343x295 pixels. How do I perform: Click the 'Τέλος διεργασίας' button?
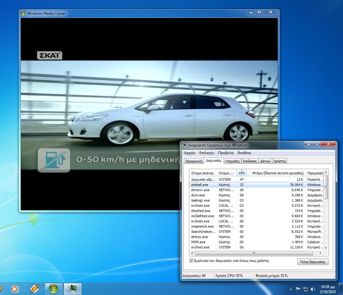click(x=313, y=262)
